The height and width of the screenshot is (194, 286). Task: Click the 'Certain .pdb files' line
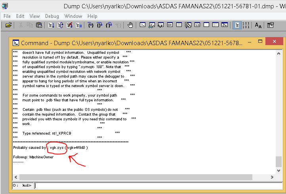point(70,110)
